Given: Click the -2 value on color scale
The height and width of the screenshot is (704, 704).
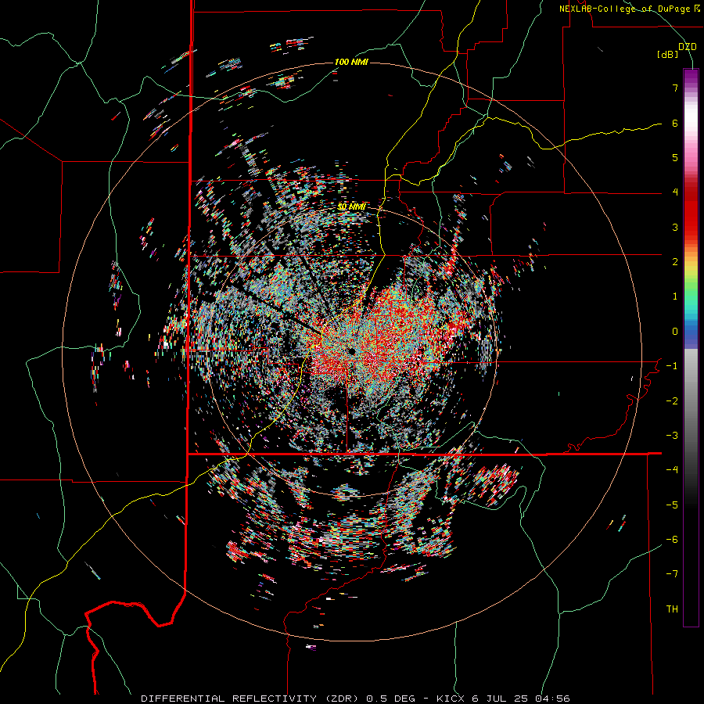Looking at the screenshot, I should (672, 401).
